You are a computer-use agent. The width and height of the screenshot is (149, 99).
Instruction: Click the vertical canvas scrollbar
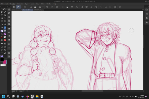(x=143, y=42)
